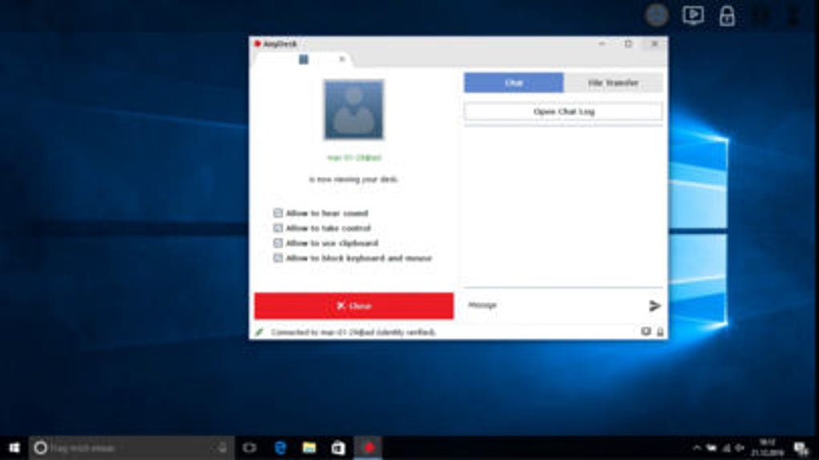819x460 pixels.
Task: Click the padlock icon in the top bar
Action: (727, 16)
